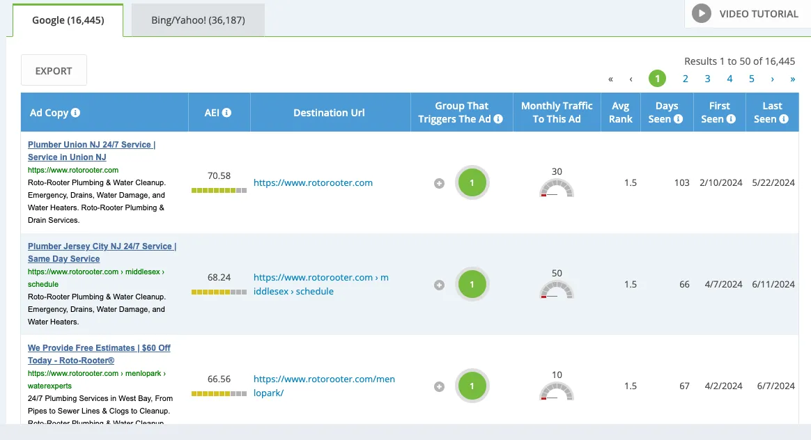Click First Seen date 4/7/2024
Screen dimensions: 811x440
click(724, 284)
